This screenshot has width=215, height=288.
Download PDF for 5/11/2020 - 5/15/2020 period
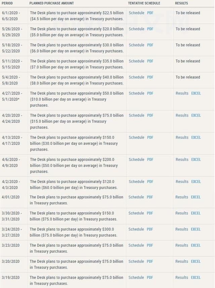click(150, 61)
